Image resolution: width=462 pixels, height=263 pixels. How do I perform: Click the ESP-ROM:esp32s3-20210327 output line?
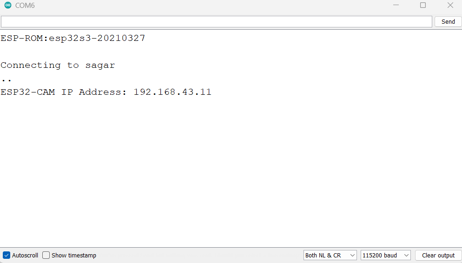73,38
